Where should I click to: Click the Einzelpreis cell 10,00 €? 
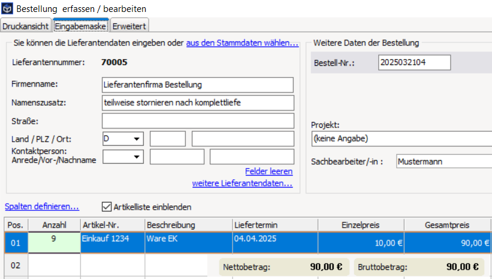coord(361,243)
